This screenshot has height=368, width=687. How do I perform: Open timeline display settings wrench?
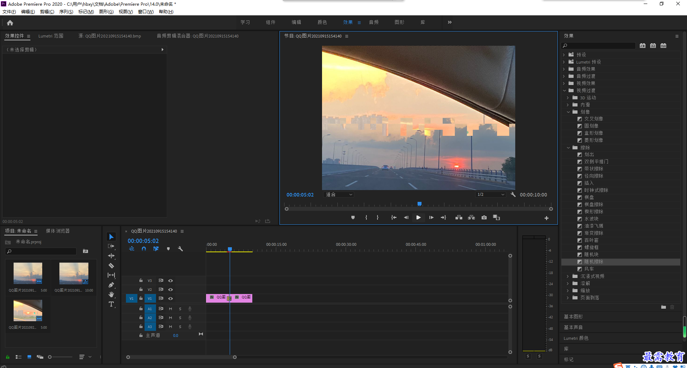(x=180, y=249)
